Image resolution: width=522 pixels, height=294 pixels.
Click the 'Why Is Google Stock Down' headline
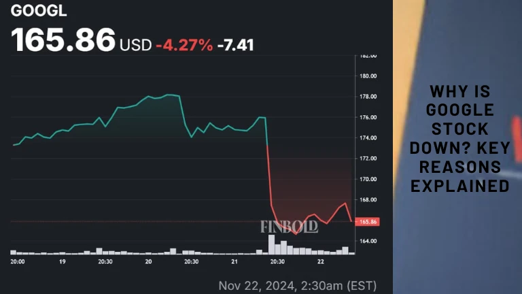point(459,139)
